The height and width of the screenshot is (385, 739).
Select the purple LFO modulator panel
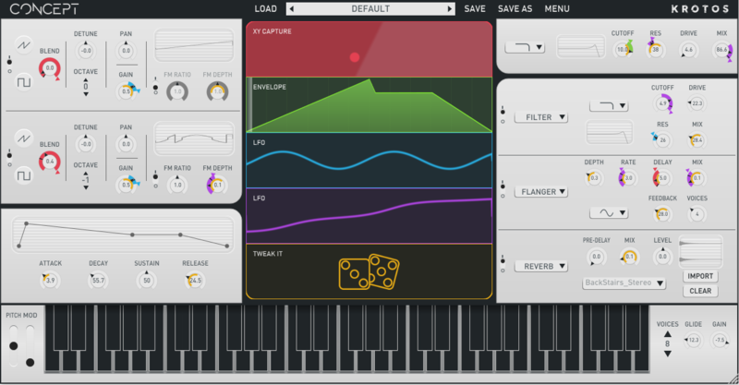[369, 216]
